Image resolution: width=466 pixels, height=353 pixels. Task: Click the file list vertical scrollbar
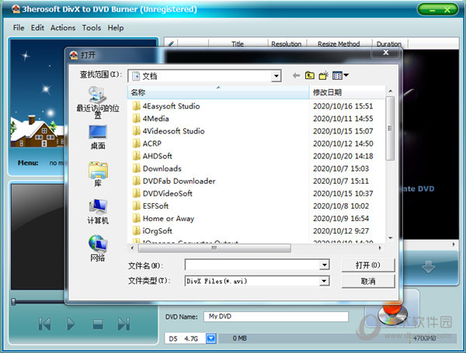[390, 128]
